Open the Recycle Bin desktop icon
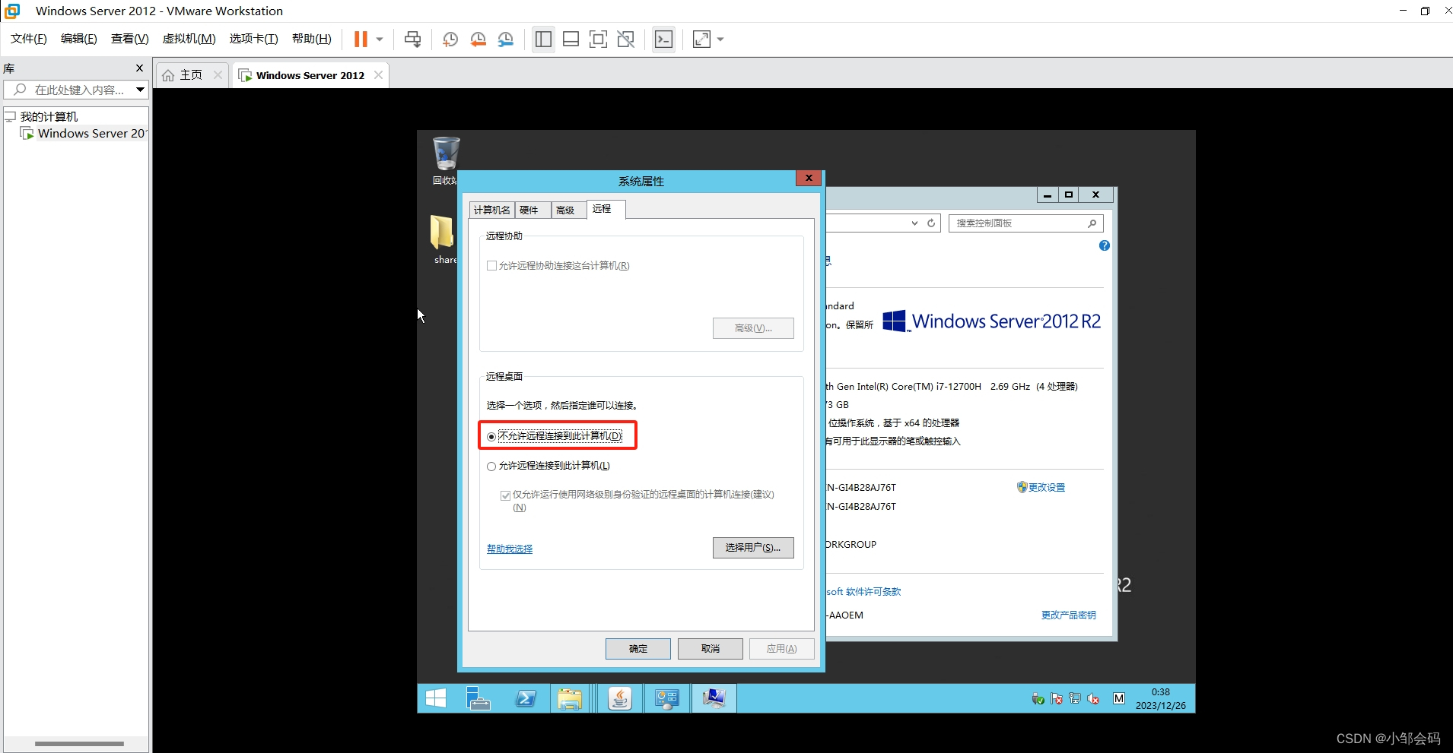The image size is (1453, 753). pyautogui.click(x=446, y=160)
